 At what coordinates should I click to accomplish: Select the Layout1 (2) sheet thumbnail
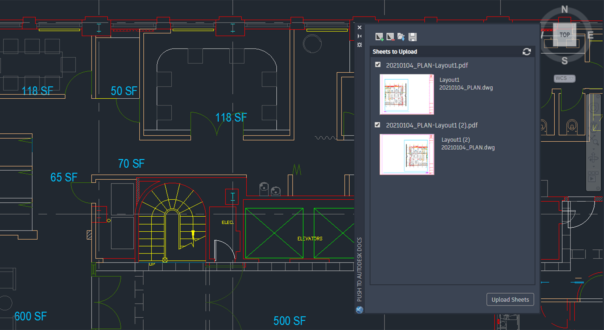(x=407, y=154)
